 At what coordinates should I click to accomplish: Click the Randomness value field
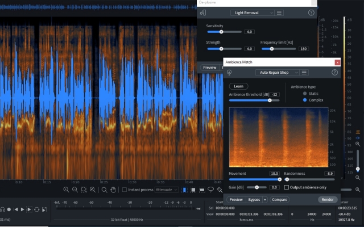329,174
